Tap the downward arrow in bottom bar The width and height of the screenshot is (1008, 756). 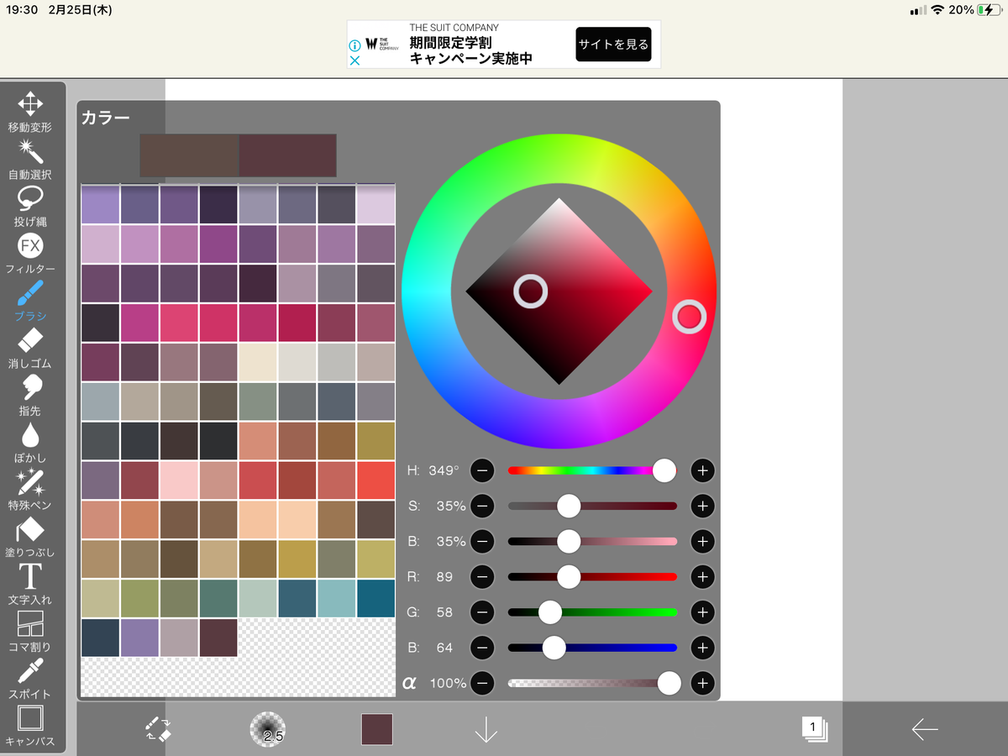tap(486, 729)
